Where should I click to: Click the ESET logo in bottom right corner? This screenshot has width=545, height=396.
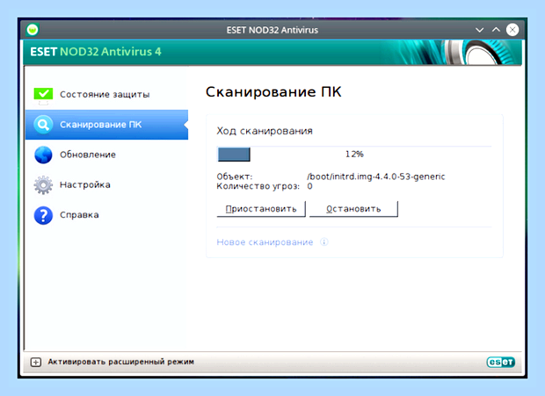[500, 362]
